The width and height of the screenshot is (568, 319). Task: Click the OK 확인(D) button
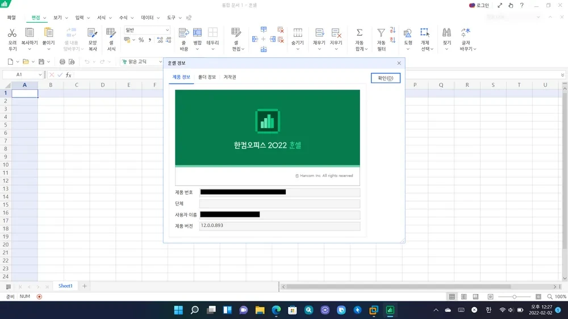pos(386,78)
